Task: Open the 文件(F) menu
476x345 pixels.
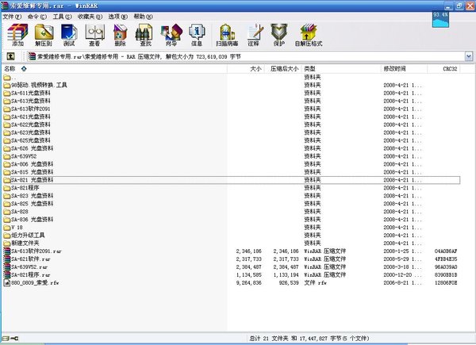Action: pos(12,17)
